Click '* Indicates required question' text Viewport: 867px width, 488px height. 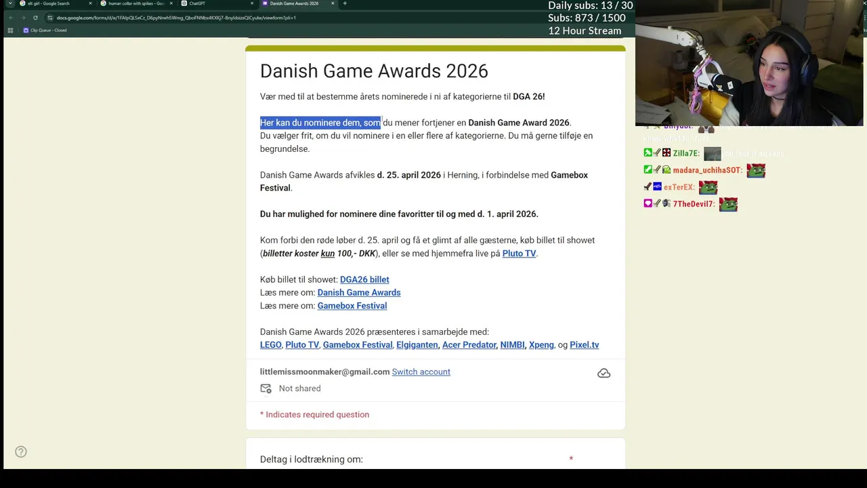click(315, 415)
